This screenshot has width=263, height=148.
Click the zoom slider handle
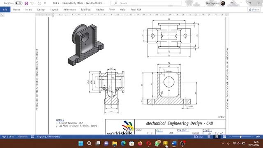[x=241, y=137]
